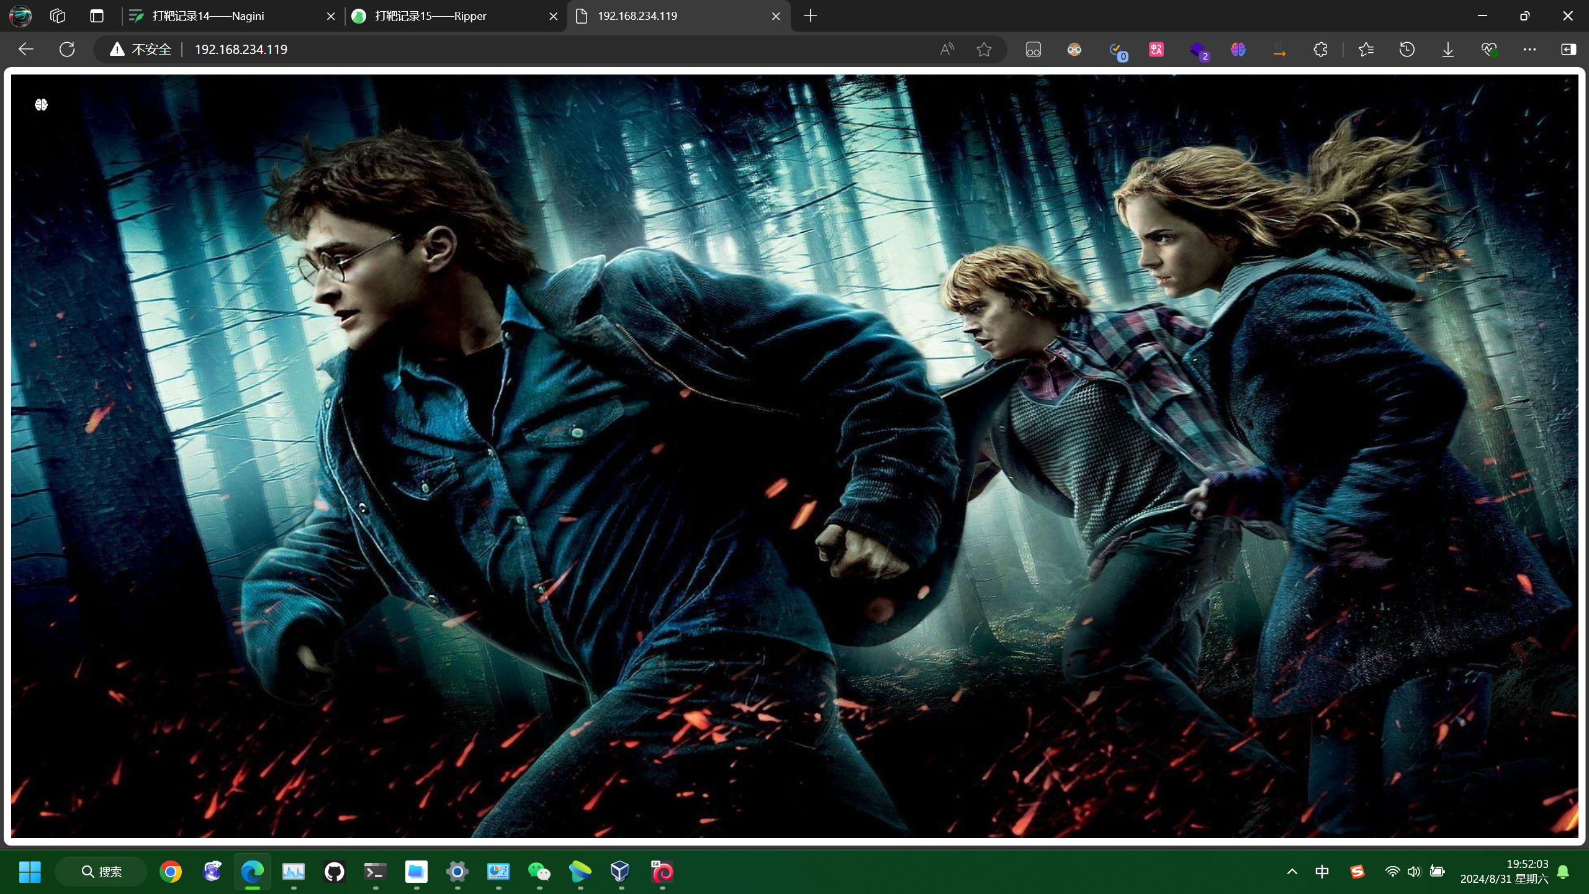Screen dimensions: 1589x894
Task: Open the colorful brain extension
Action: coord(1238,49)
